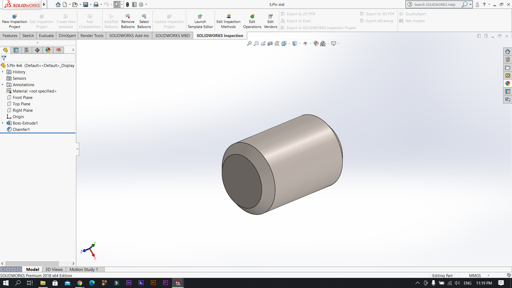Toggle the traffic light rebuild icon
512x288 pixels.
pos(127,5)
